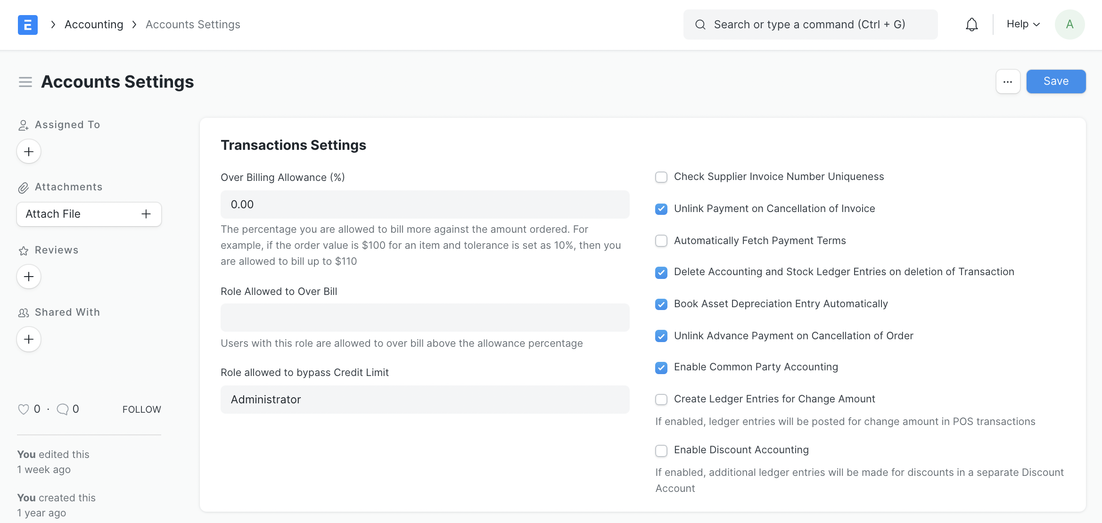Open Role Allowed to Over Bill selector
The width and height of the screenshot is (1102, 523).
coord(424,317)
